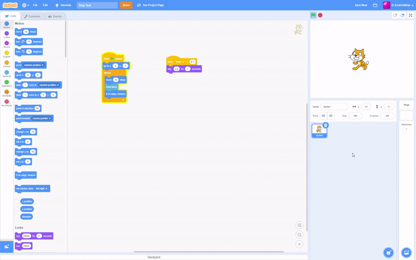Image resolution: width=416 pixels, height=260 pixels.
Task: Open the Edit menu
Action: click(45, 5)
